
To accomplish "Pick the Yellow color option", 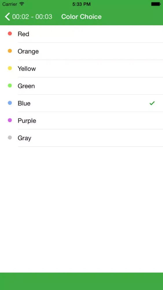I will point(81,69).
